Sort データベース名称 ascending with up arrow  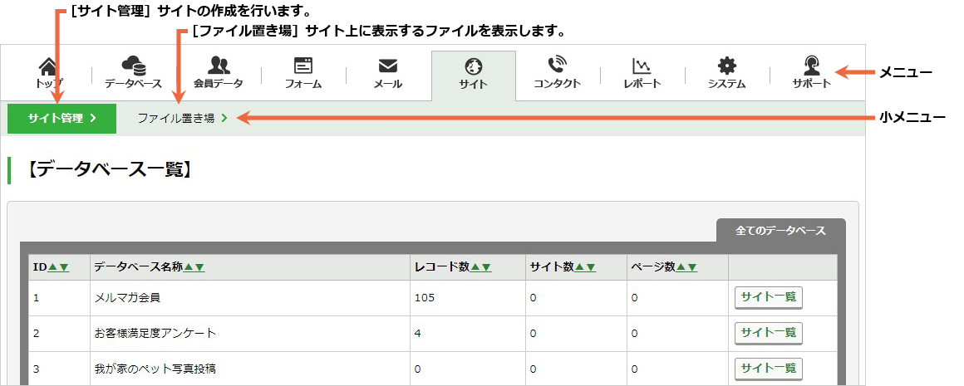[x=189, y=267]
